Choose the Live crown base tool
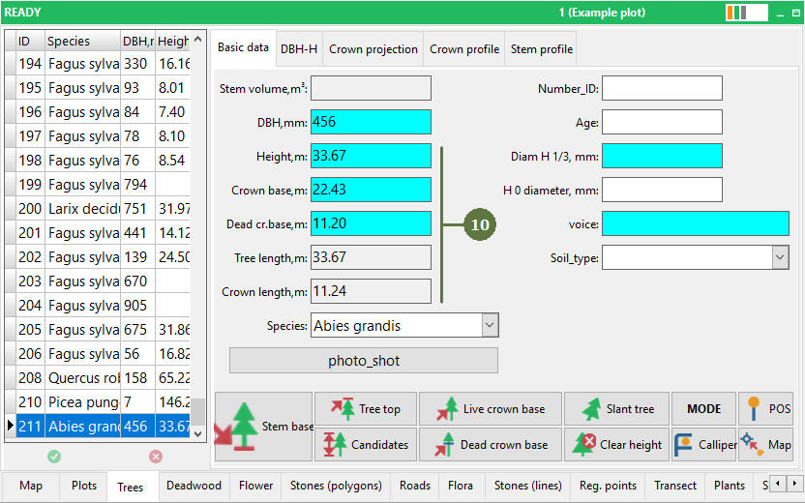 pyautogui.click(x=491, y=408)
